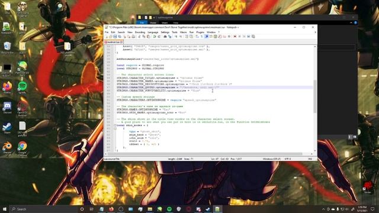Toggle Synchronize Horizontal Scrolling icon
Screen dimensions: 379x213
pyautogui.click(x=191, y=37)
